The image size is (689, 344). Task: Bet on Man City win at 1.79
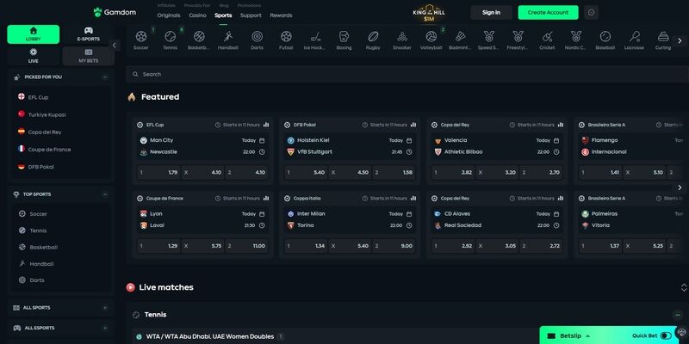[x=158, y=173]
